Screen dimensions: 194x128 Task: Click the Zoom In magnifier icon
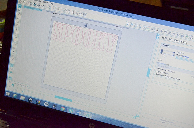(x=69, y=11)
